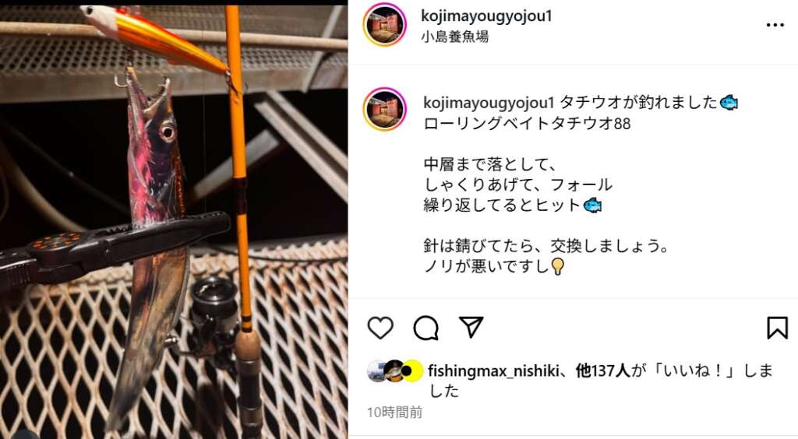View the list of 他137人 likes
This screenshot has height=439, width=798.
(603, 371)
